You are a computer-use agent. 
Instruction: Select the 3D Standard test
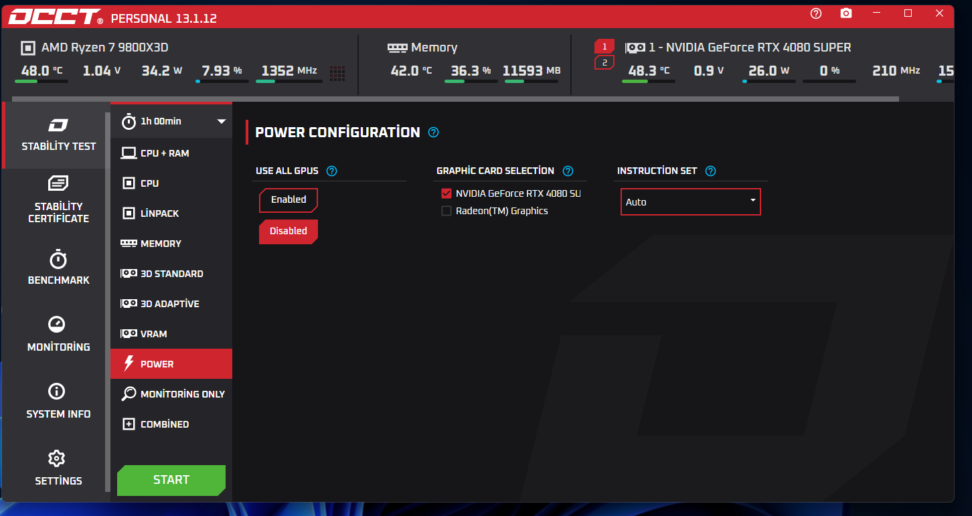coord(171,274)
